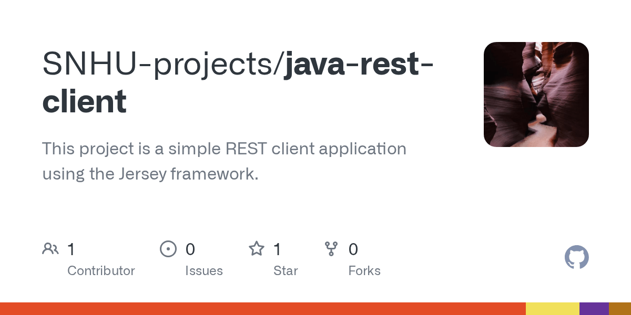Click the SNHU-projects owner name
The width and height of the screenshot is (631, 315).
tap(159, 64)
